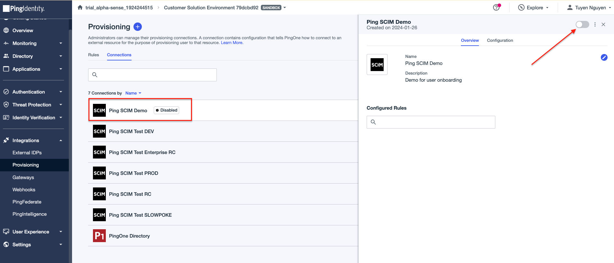Screen dimensions: 614x263
Task: Click the SCIM icon of Ping SCIM Test RC
Action: click(x=99, y=194)
